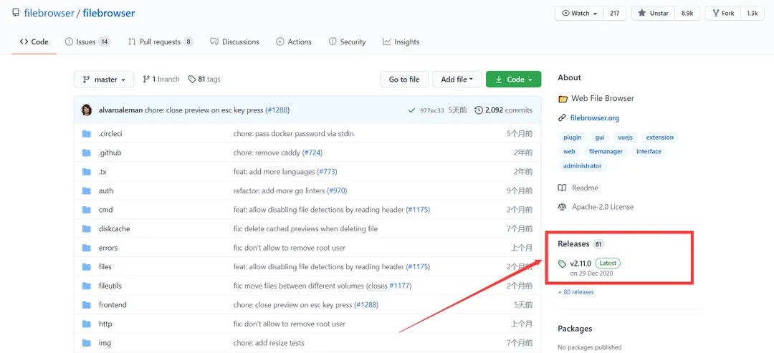This screenshot has width=774, height=353.
Task: Click the folder icon beside fileutils
Action: (87, 286)
